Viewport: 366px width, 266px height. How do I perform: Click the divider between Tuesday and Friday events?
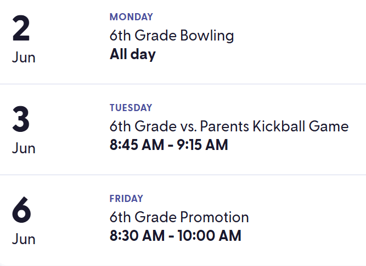point(183,175)
